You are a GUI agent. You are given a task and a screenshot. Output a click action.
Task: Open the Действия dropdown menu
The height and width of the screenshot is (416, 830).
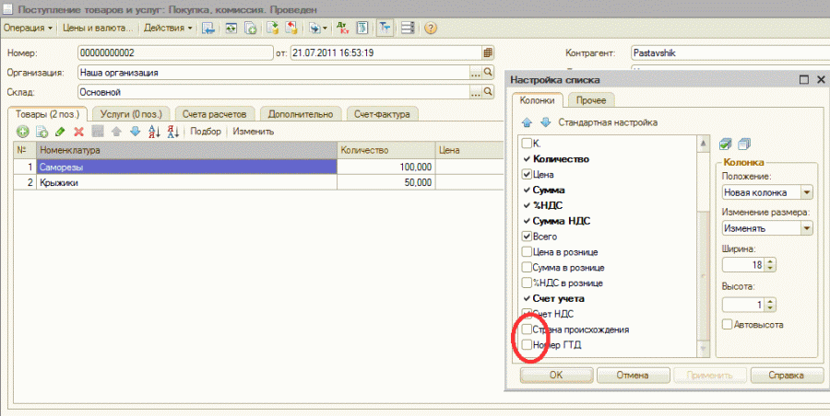click(x=167, y=28)
